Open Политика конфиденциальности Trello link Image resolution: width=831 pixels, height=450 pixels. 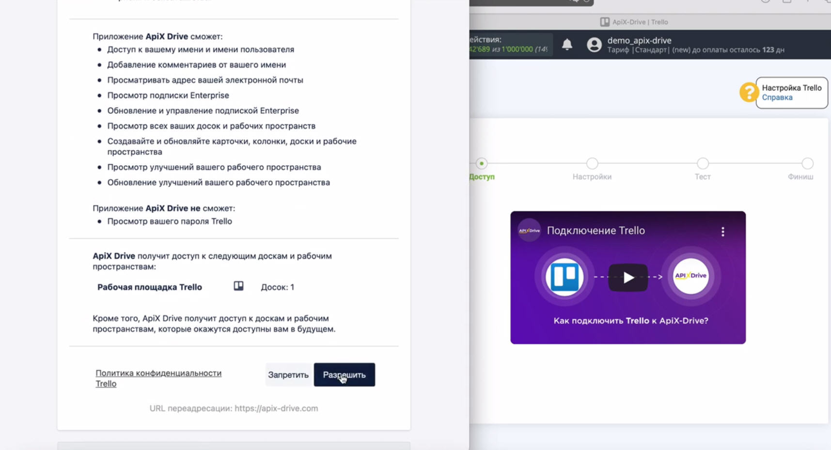pyautogui.click(x=158, y=378)
